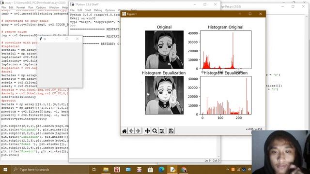Click inside the lower Histogram Equalization plot
This screenshot has width=310, height=174.
pos(226,95)
